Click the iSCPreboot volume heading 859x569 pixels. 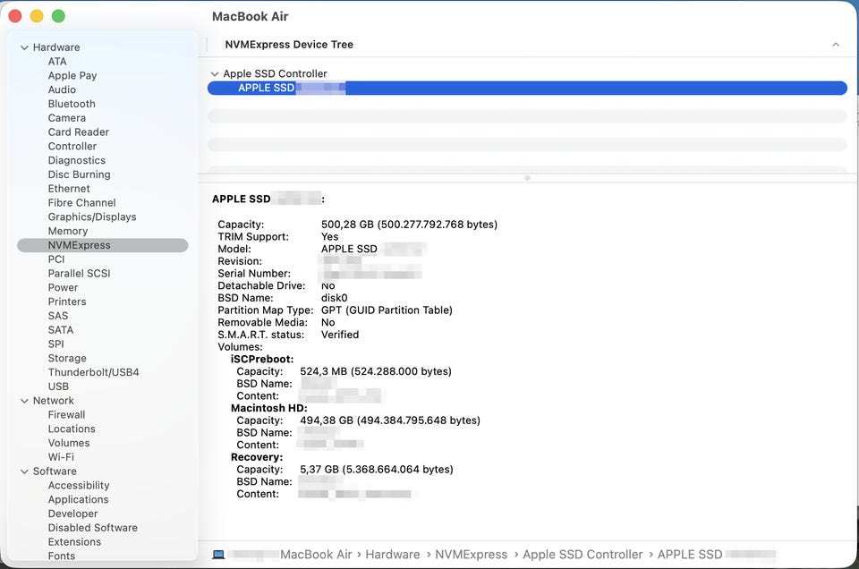pos(262,360)
